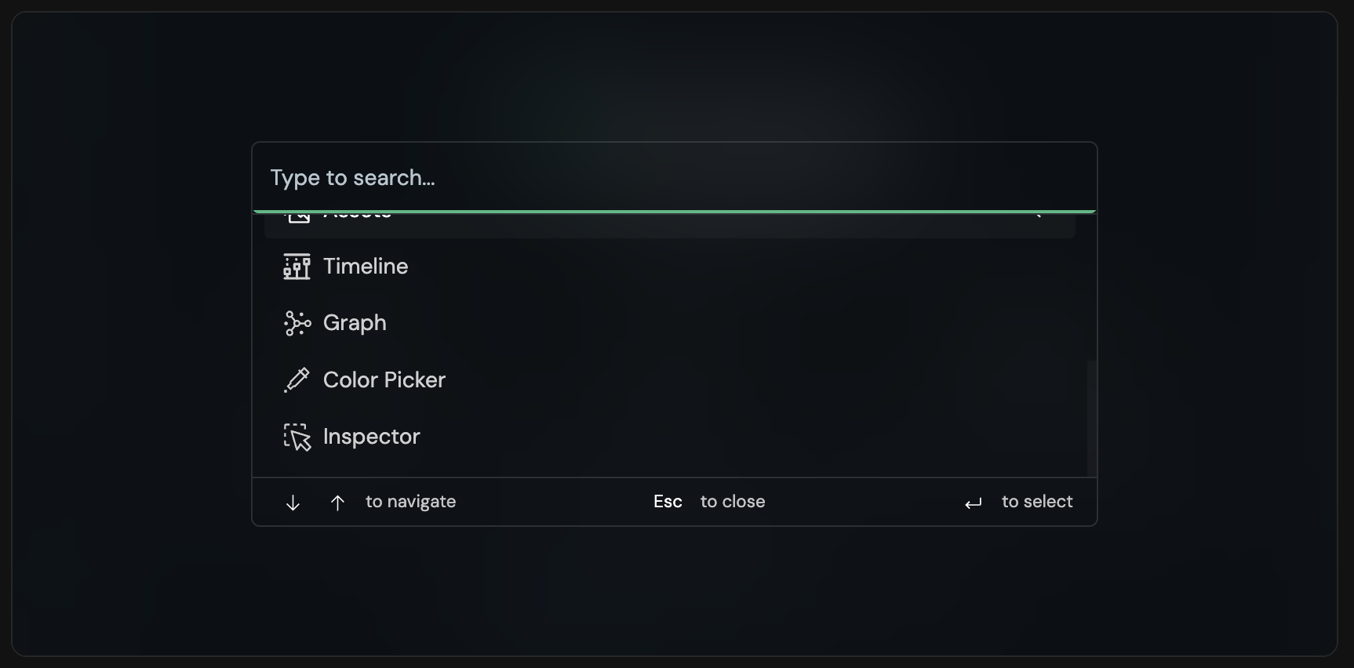Click the Enter return-key icon

pos(974,503)
